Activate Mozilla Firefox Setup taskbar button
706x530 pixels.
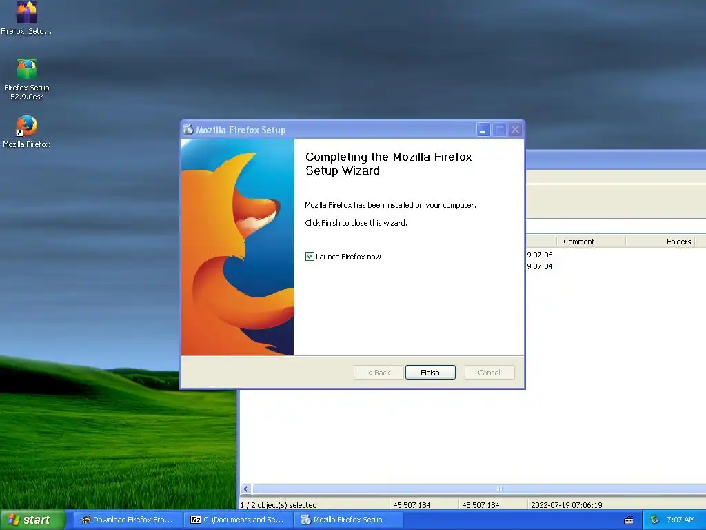click(348, 520)
